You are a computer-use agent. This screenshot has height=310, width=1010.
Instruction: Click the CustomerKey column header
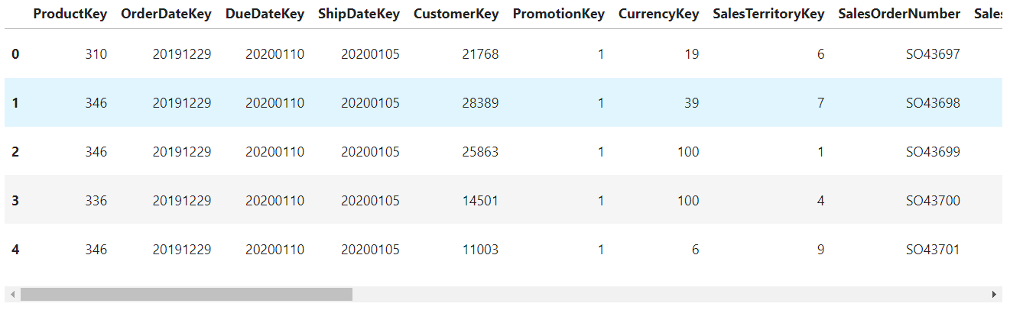pos(456,14)
